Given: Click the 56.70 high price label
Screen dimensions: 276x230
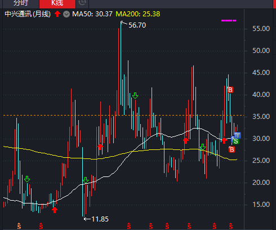Looking at the screenshot, I should [137, 25].
